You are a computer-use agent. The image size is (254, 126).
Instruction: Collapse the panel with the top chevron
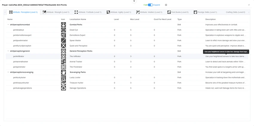click(134, 1)
